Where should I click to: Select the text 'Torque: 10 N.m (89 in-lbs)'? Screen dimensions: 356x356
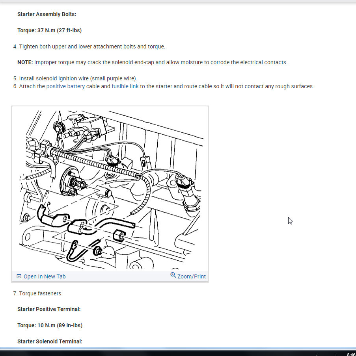tap(50, 325)
